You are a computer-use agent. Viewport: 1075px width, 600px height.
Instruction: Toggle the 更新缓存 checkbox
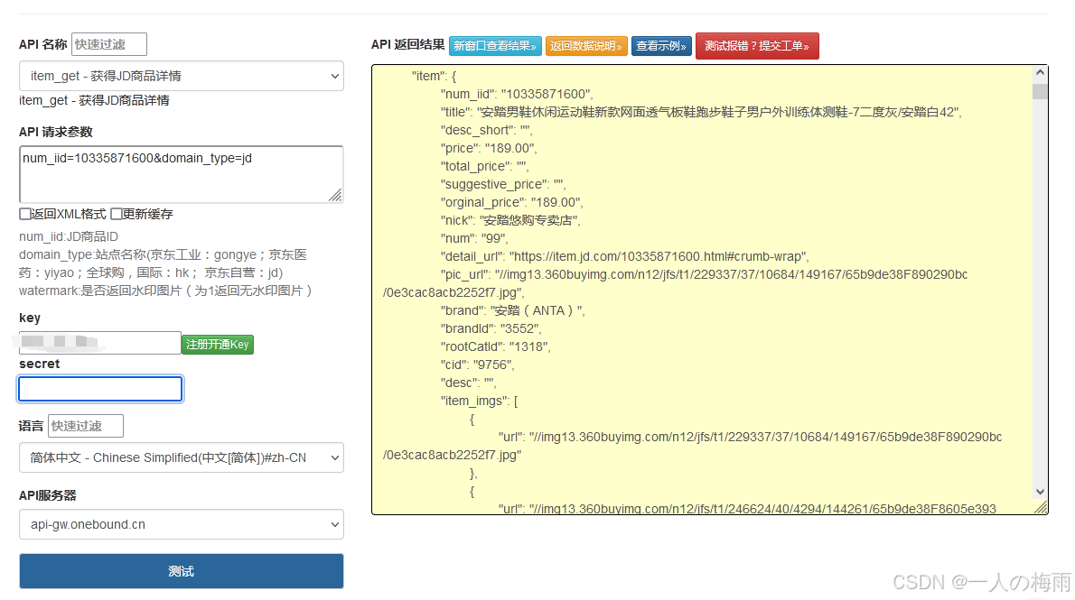coord(117,214)
